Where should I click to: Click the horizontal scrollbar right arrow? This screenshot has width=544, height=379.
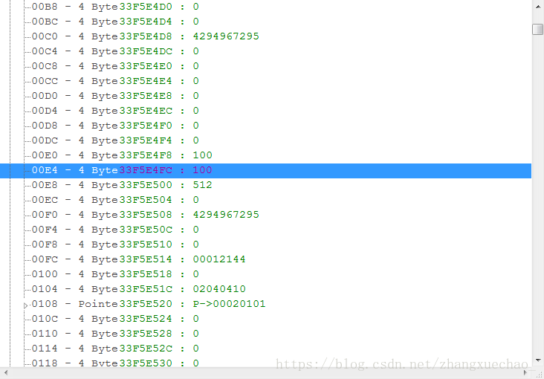click(525, 373)
